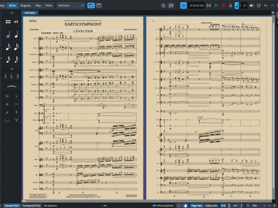Collapse notes panel upward chevron
The image size is (278, 208).
(x=11, y=13)
